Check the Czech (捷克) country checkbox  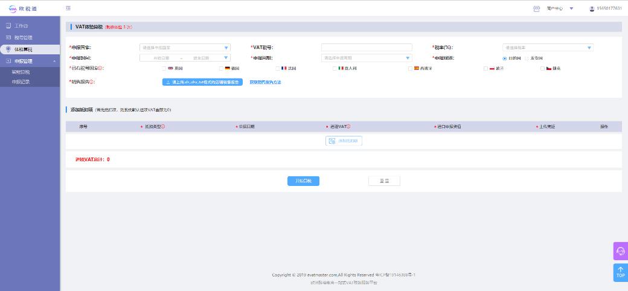pyautogui.click(x=542, y=68)
